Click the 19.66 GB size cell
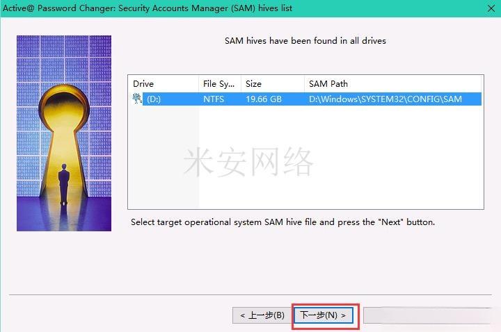Viewport: 501px width, 332px height. pos(264,99)
